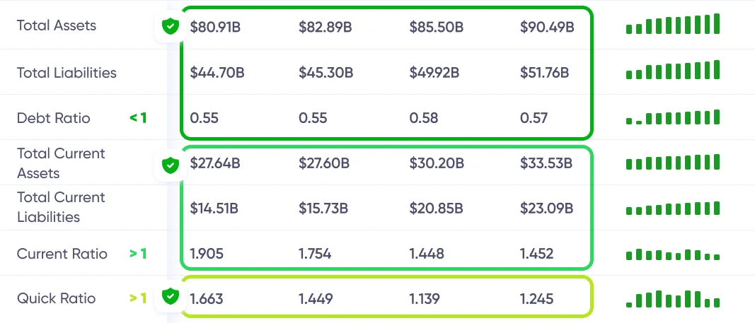Select the Total Assets row label
The image size is (755, 323).
click(57, 25)
